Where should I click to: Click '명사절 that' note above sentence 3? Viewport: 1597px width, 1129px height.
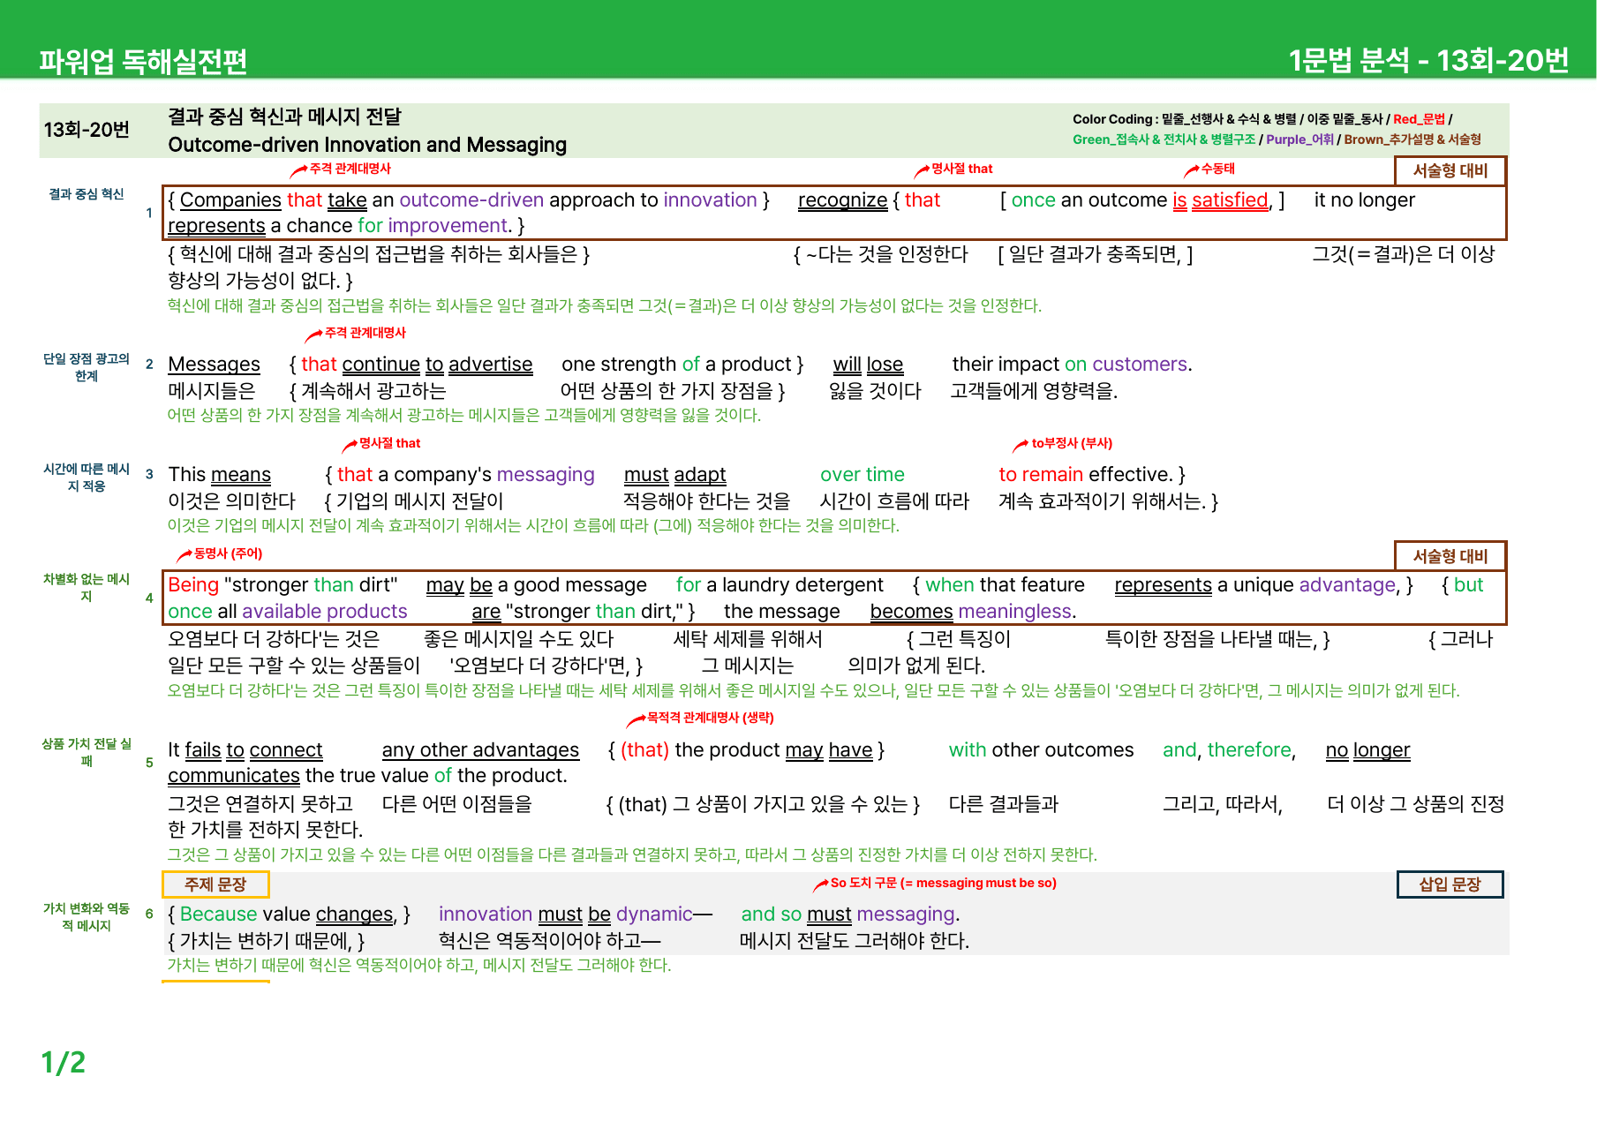(389, 443)
